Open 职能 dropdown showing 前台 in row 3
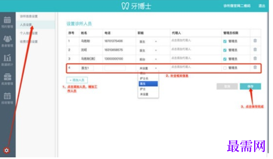Screen dimensions: 273x159 148,59
